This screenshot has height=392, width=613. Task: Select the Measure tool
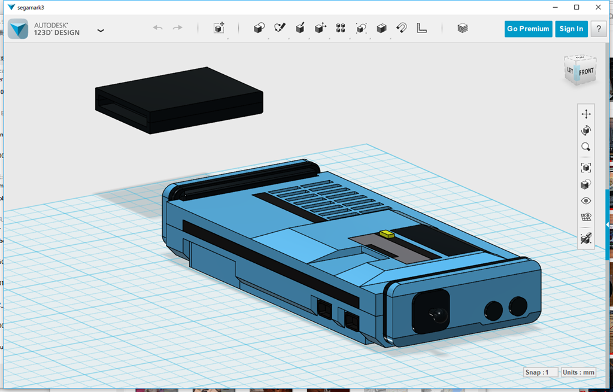coord(421,28)
